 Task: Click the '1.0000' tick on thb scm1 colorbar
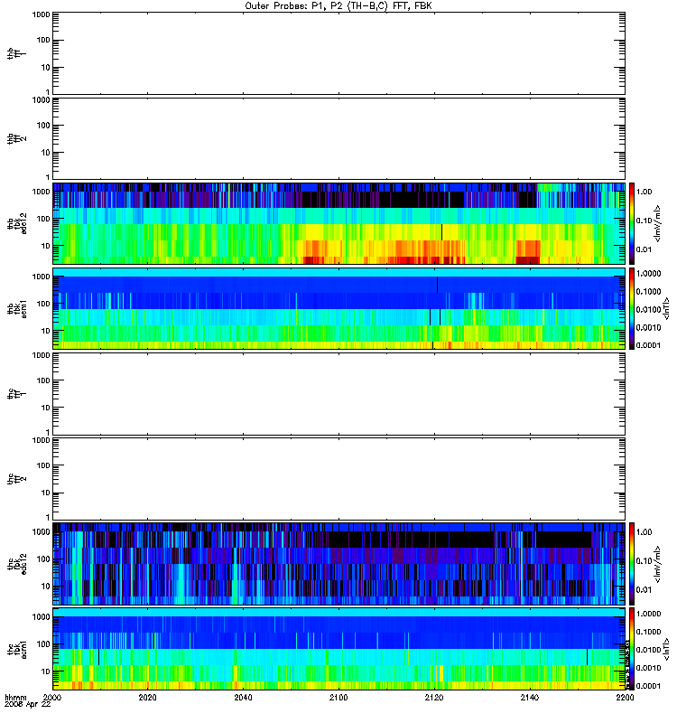[x=648, y=274]
